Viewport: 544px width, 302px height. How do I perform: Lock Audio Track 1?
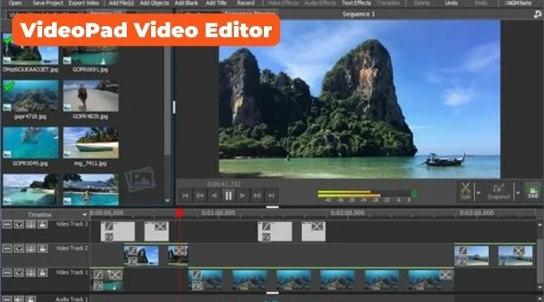[31, 299]
